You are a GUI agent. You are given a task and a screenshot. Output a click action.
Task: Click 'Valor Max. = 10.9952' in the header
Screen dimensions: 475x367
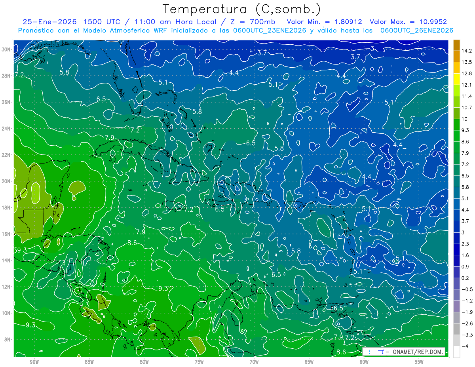coord(408,22)
